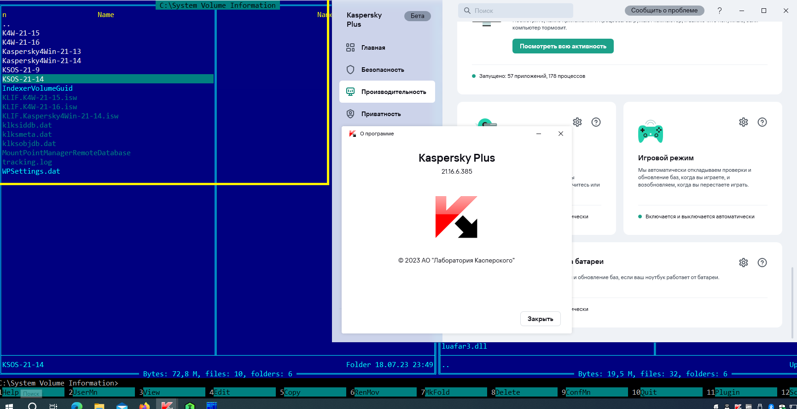
Task: Open Windows Start menu
Action: 9,406
